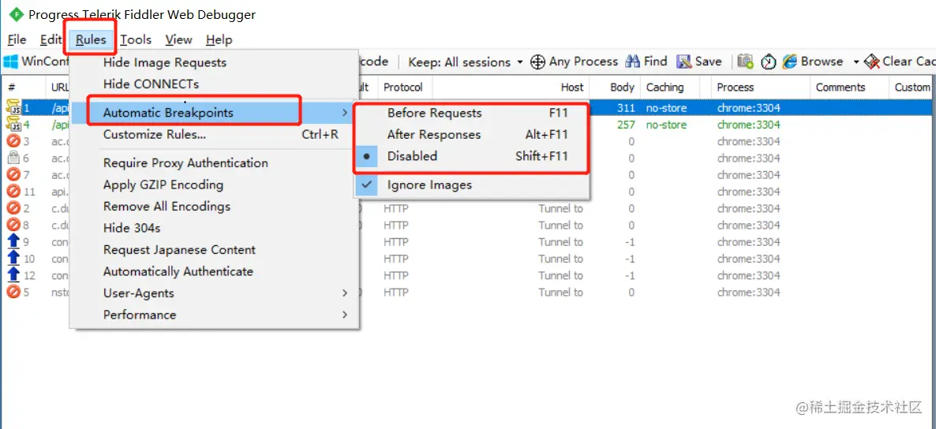Click the blocked icon of session 5

[x=13, y=292]
